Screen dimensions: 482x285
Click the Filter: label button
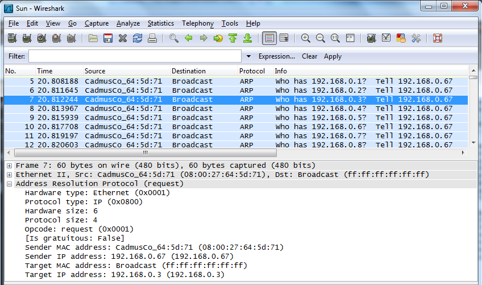click(16, 56)
